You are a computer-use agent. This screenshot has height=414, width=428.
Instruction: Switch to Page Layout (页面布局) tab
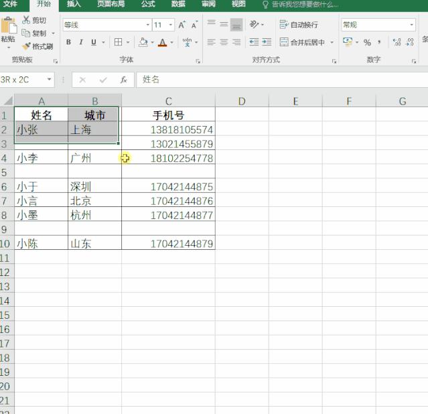[x=111, y=4]
